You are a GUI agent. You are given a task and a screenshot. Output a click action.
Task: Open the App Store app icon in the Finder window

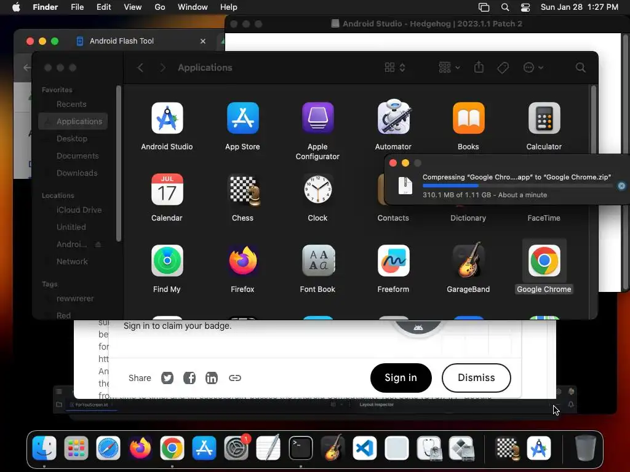(x=242, y=118)
